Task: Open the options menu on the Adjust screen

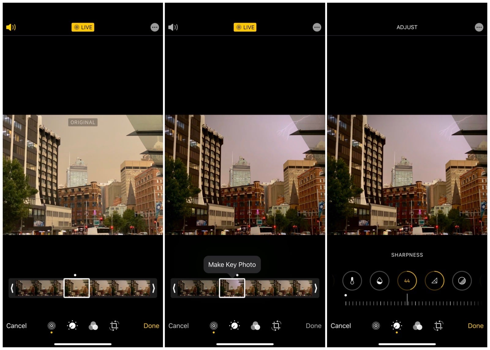Action: point(479,27)
